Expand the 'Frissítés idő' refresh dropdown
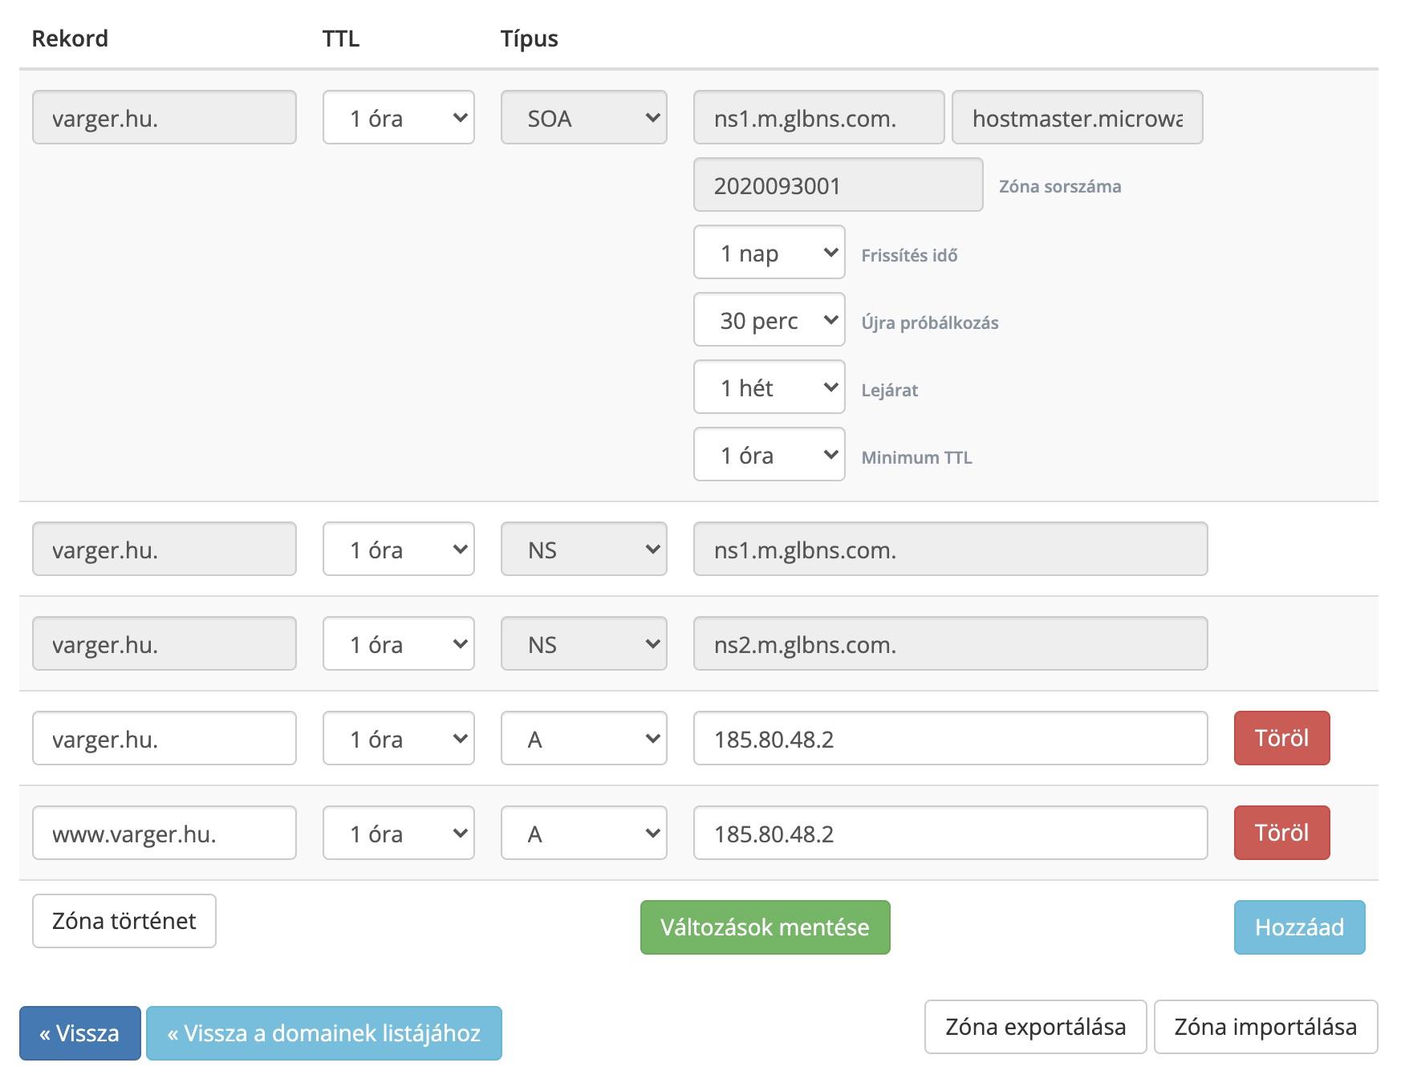 (769, 253)
